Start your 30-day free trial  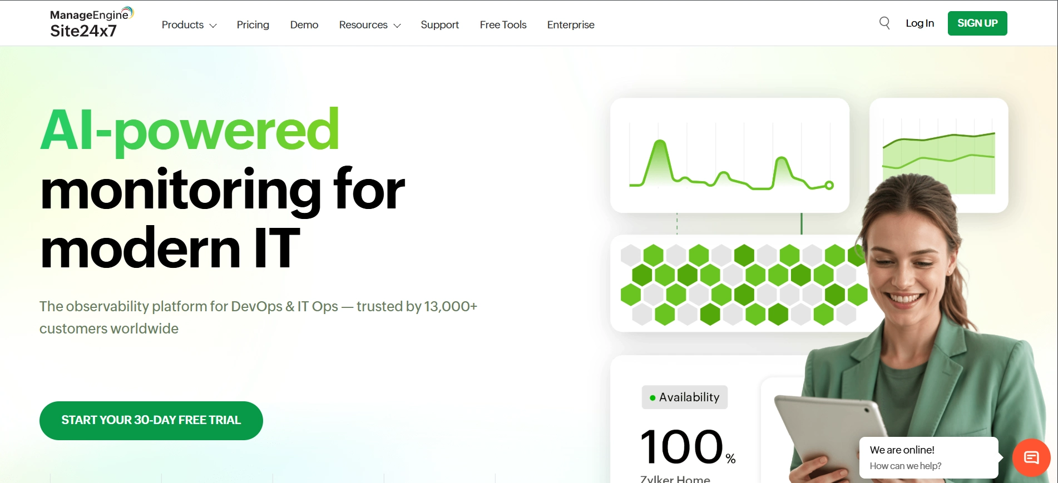click(151, 421)
